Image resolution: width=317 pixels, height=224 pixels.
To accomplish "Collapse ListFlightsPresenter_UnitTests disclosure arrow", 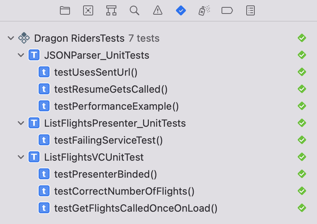I will tap(21, 123).
